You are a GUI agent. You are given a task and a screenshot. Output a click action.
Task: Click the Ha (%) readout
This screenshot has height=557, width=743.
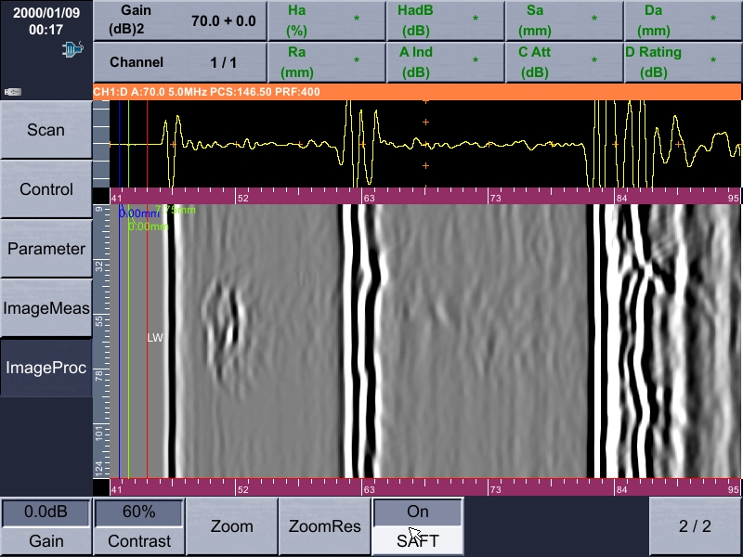coord(327,20)
